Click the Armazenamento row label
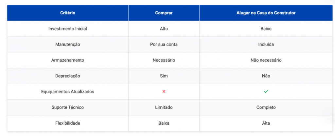Screen dimensions: 335x139 click(x=68, y=60)
